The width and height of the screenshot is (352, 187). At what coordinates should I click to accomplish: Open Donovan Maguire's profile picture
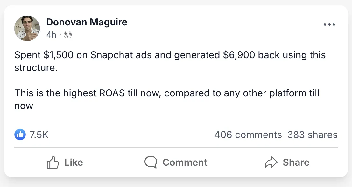pyautogui.click(x=27, y=28)
